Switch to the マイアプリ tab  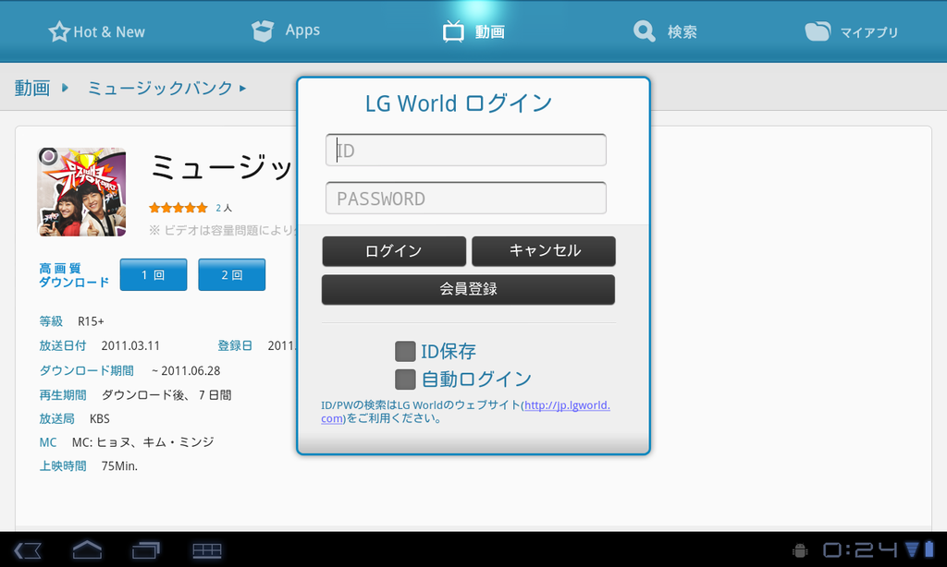(852, 31)
